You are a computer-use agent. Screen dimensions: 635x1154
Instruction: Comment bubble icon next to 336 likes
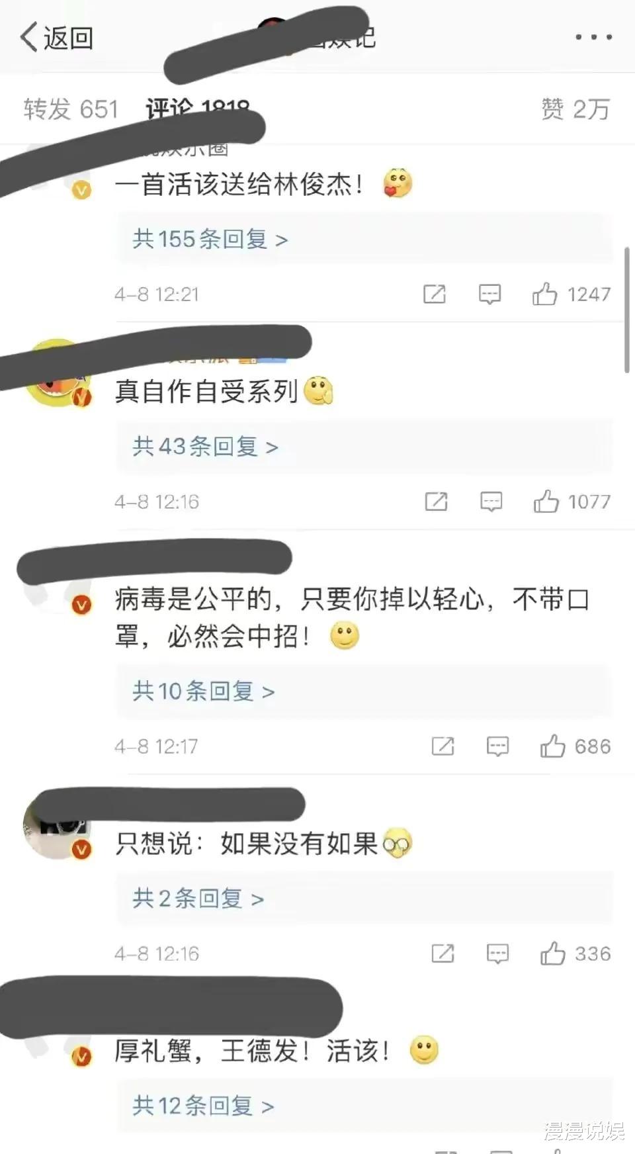point(497,954)
